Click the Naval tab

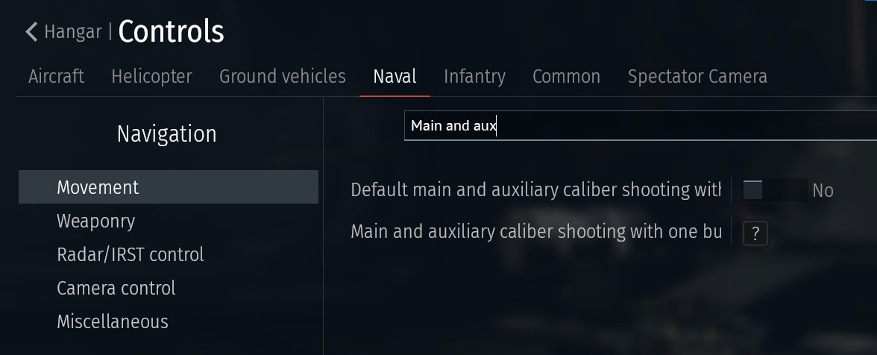[x=395, y=77]
